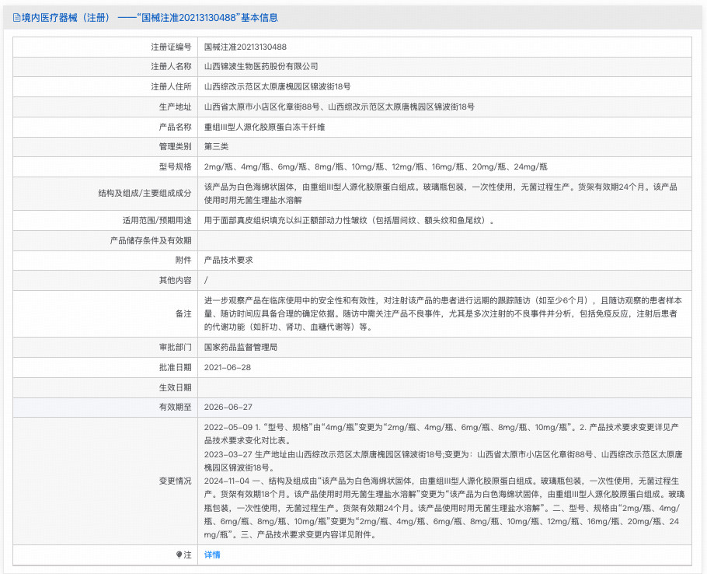Select the 注册证编号 value cell

point(245,47)
